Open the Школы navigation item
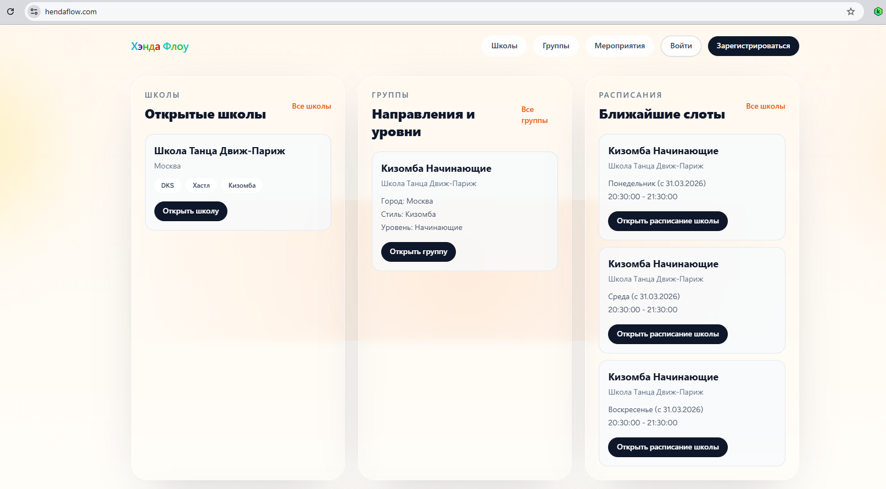The height and width of the screenshot is (489, 886). point(504,46)
